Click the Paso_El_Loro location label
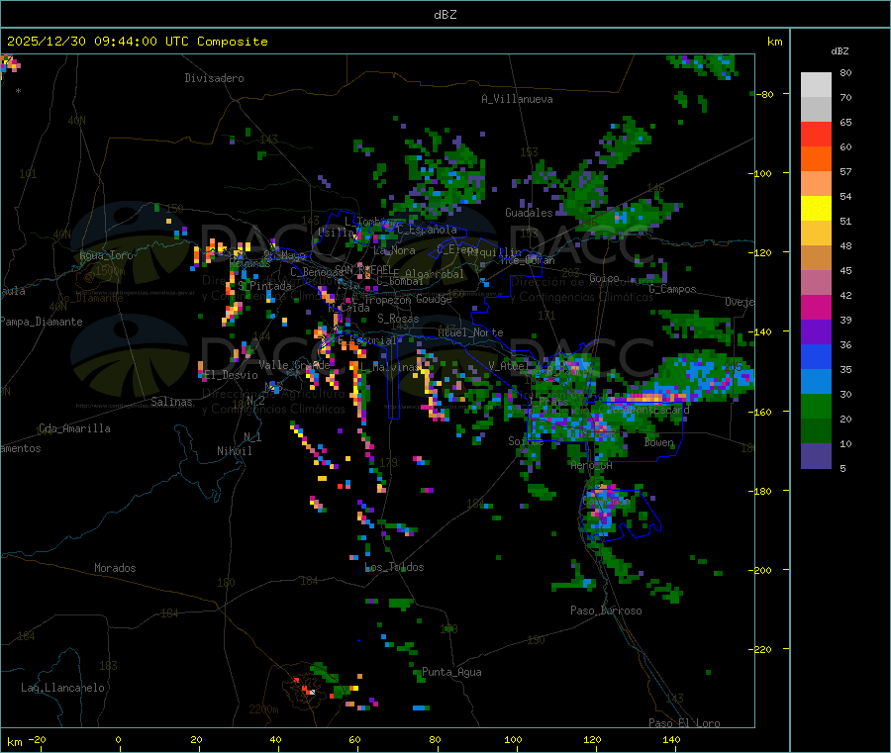Viewport: 891px width, 753px height. point(685,723)
